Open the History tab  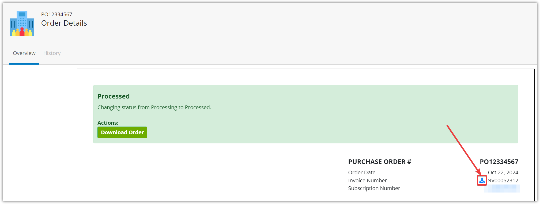pyautogui.click(x=52, y=53)
